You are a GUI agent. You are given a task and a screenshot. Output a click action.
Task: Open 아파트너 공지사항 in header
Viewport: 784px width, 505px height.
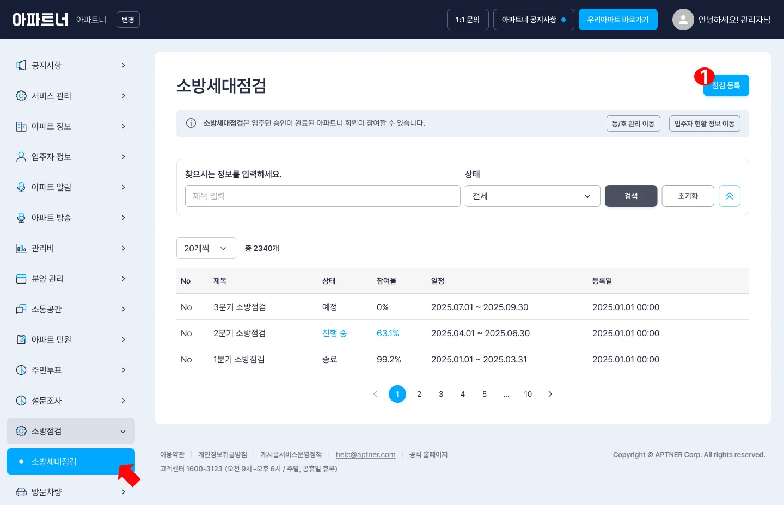tap(534, 20)
